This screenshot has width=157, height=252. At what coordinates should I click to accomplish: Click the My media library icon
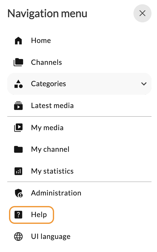coord(18,128)
